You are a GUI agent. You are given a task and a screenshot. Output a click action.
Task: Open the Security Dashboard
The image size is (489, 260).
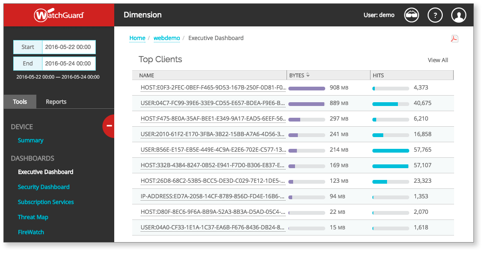[x=43, y=187]
